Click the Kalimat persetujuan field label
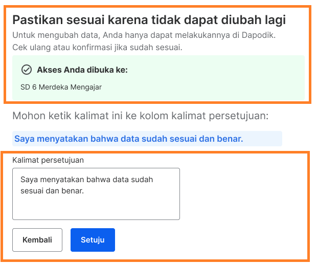This screenshot has height=264, width=317. [48, 160]
